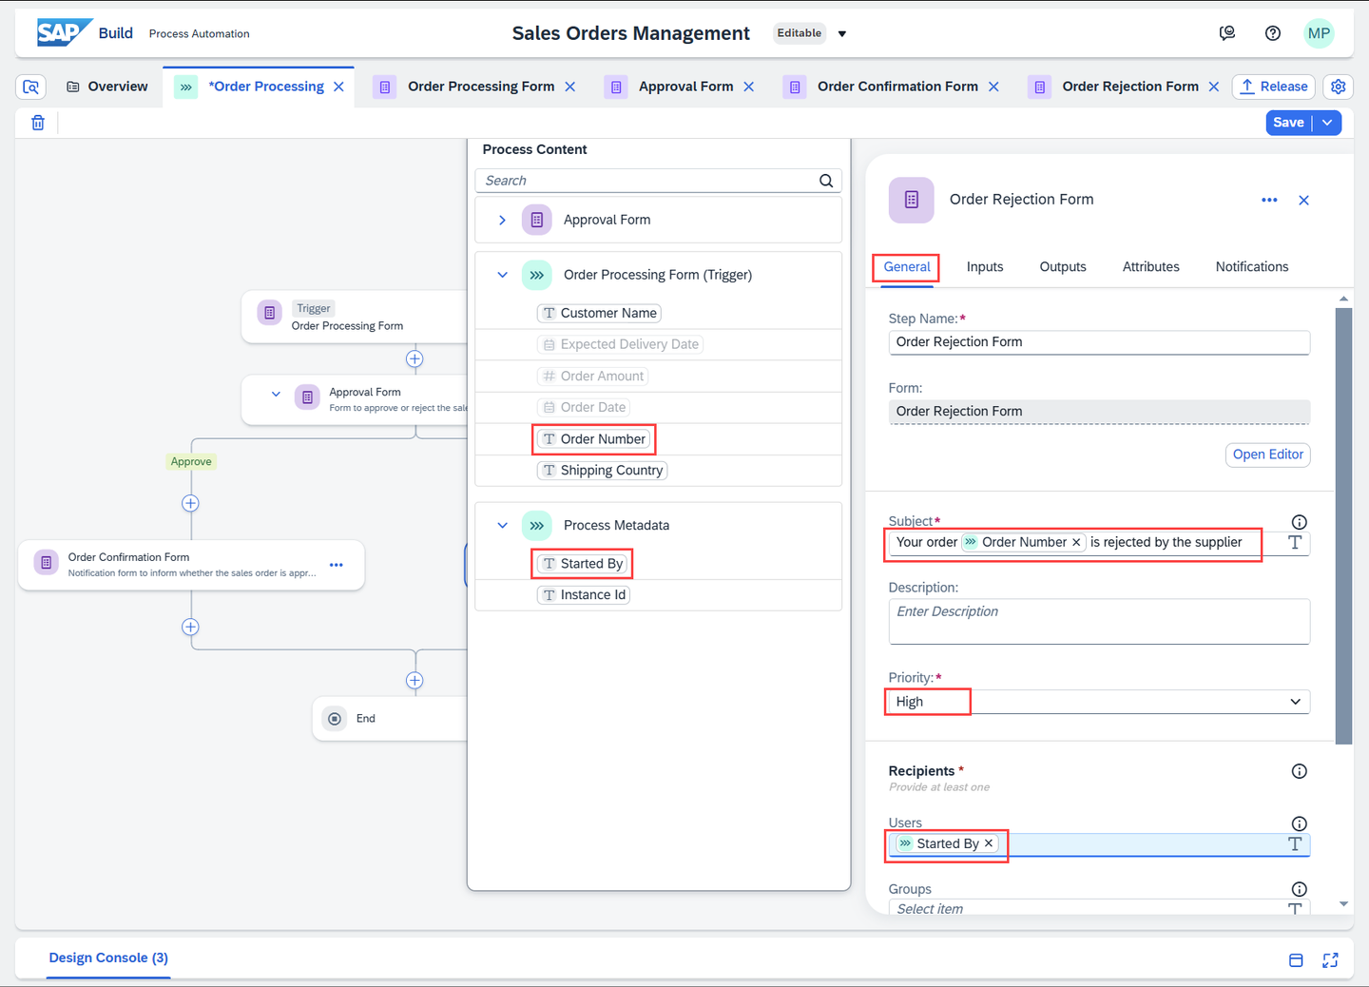Screen dimensions: 1369x987
Task: Open the feedback headset icon
Action: click(1227, 33)
